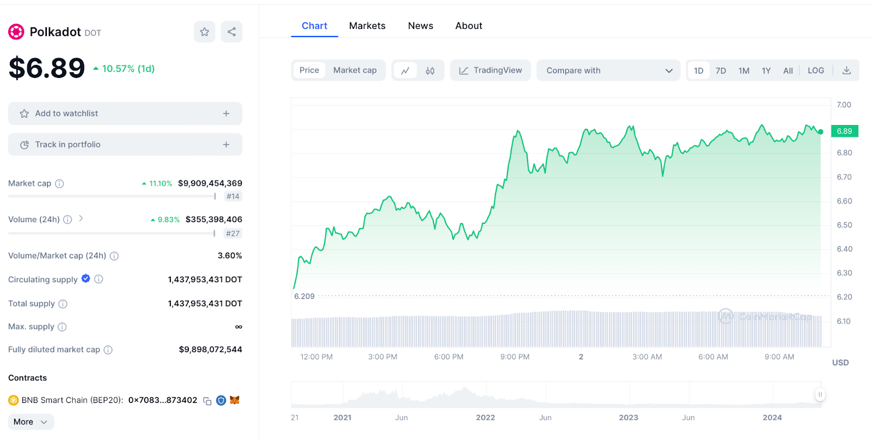The height and width of the screenshot is (441, 873).
Task: Click the info icon beside Circulating supply
Action: [99, 279]
